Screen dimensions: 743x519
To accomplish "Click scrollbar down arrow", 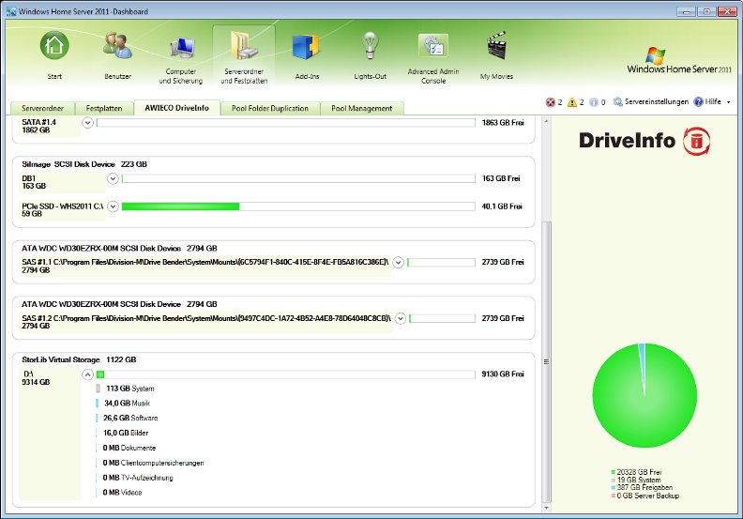I will 546,508.
